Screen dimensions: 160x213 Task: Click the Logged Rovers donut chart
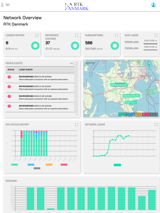tap(35, 46)
